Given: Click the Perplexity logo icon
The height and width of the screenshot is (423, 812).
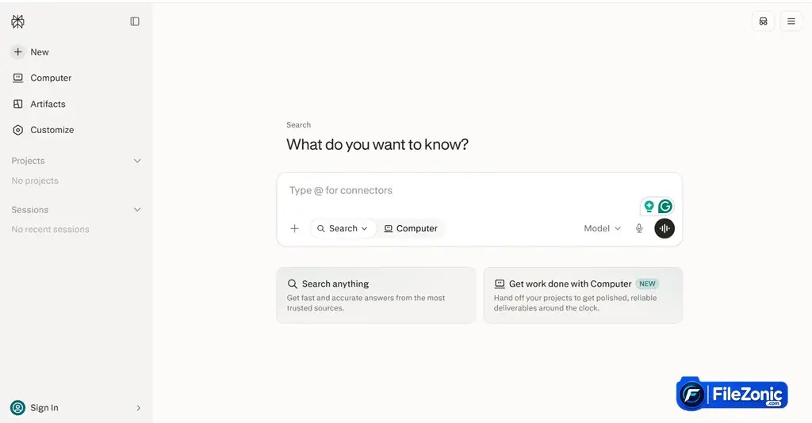Looking at the screenshot, I should (17, 21).
